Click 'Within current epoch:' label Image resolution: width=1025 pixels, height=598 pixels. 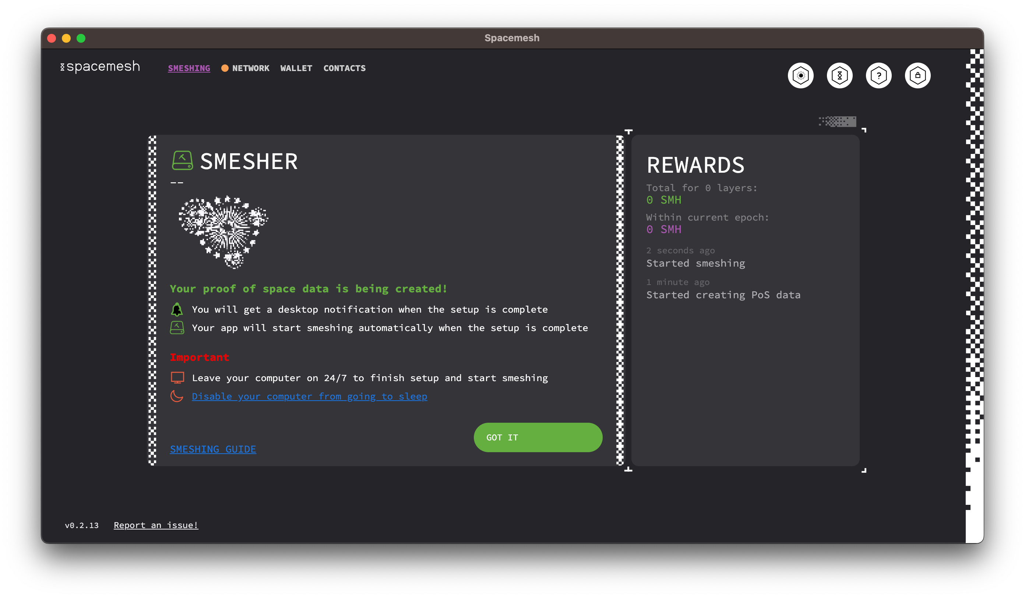click(708, 217)
